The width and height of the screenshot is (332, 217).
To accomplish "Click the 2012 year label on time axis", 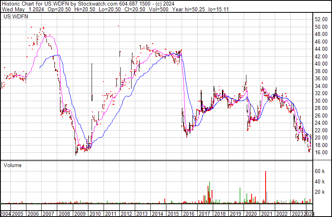I will coord(127,213).
